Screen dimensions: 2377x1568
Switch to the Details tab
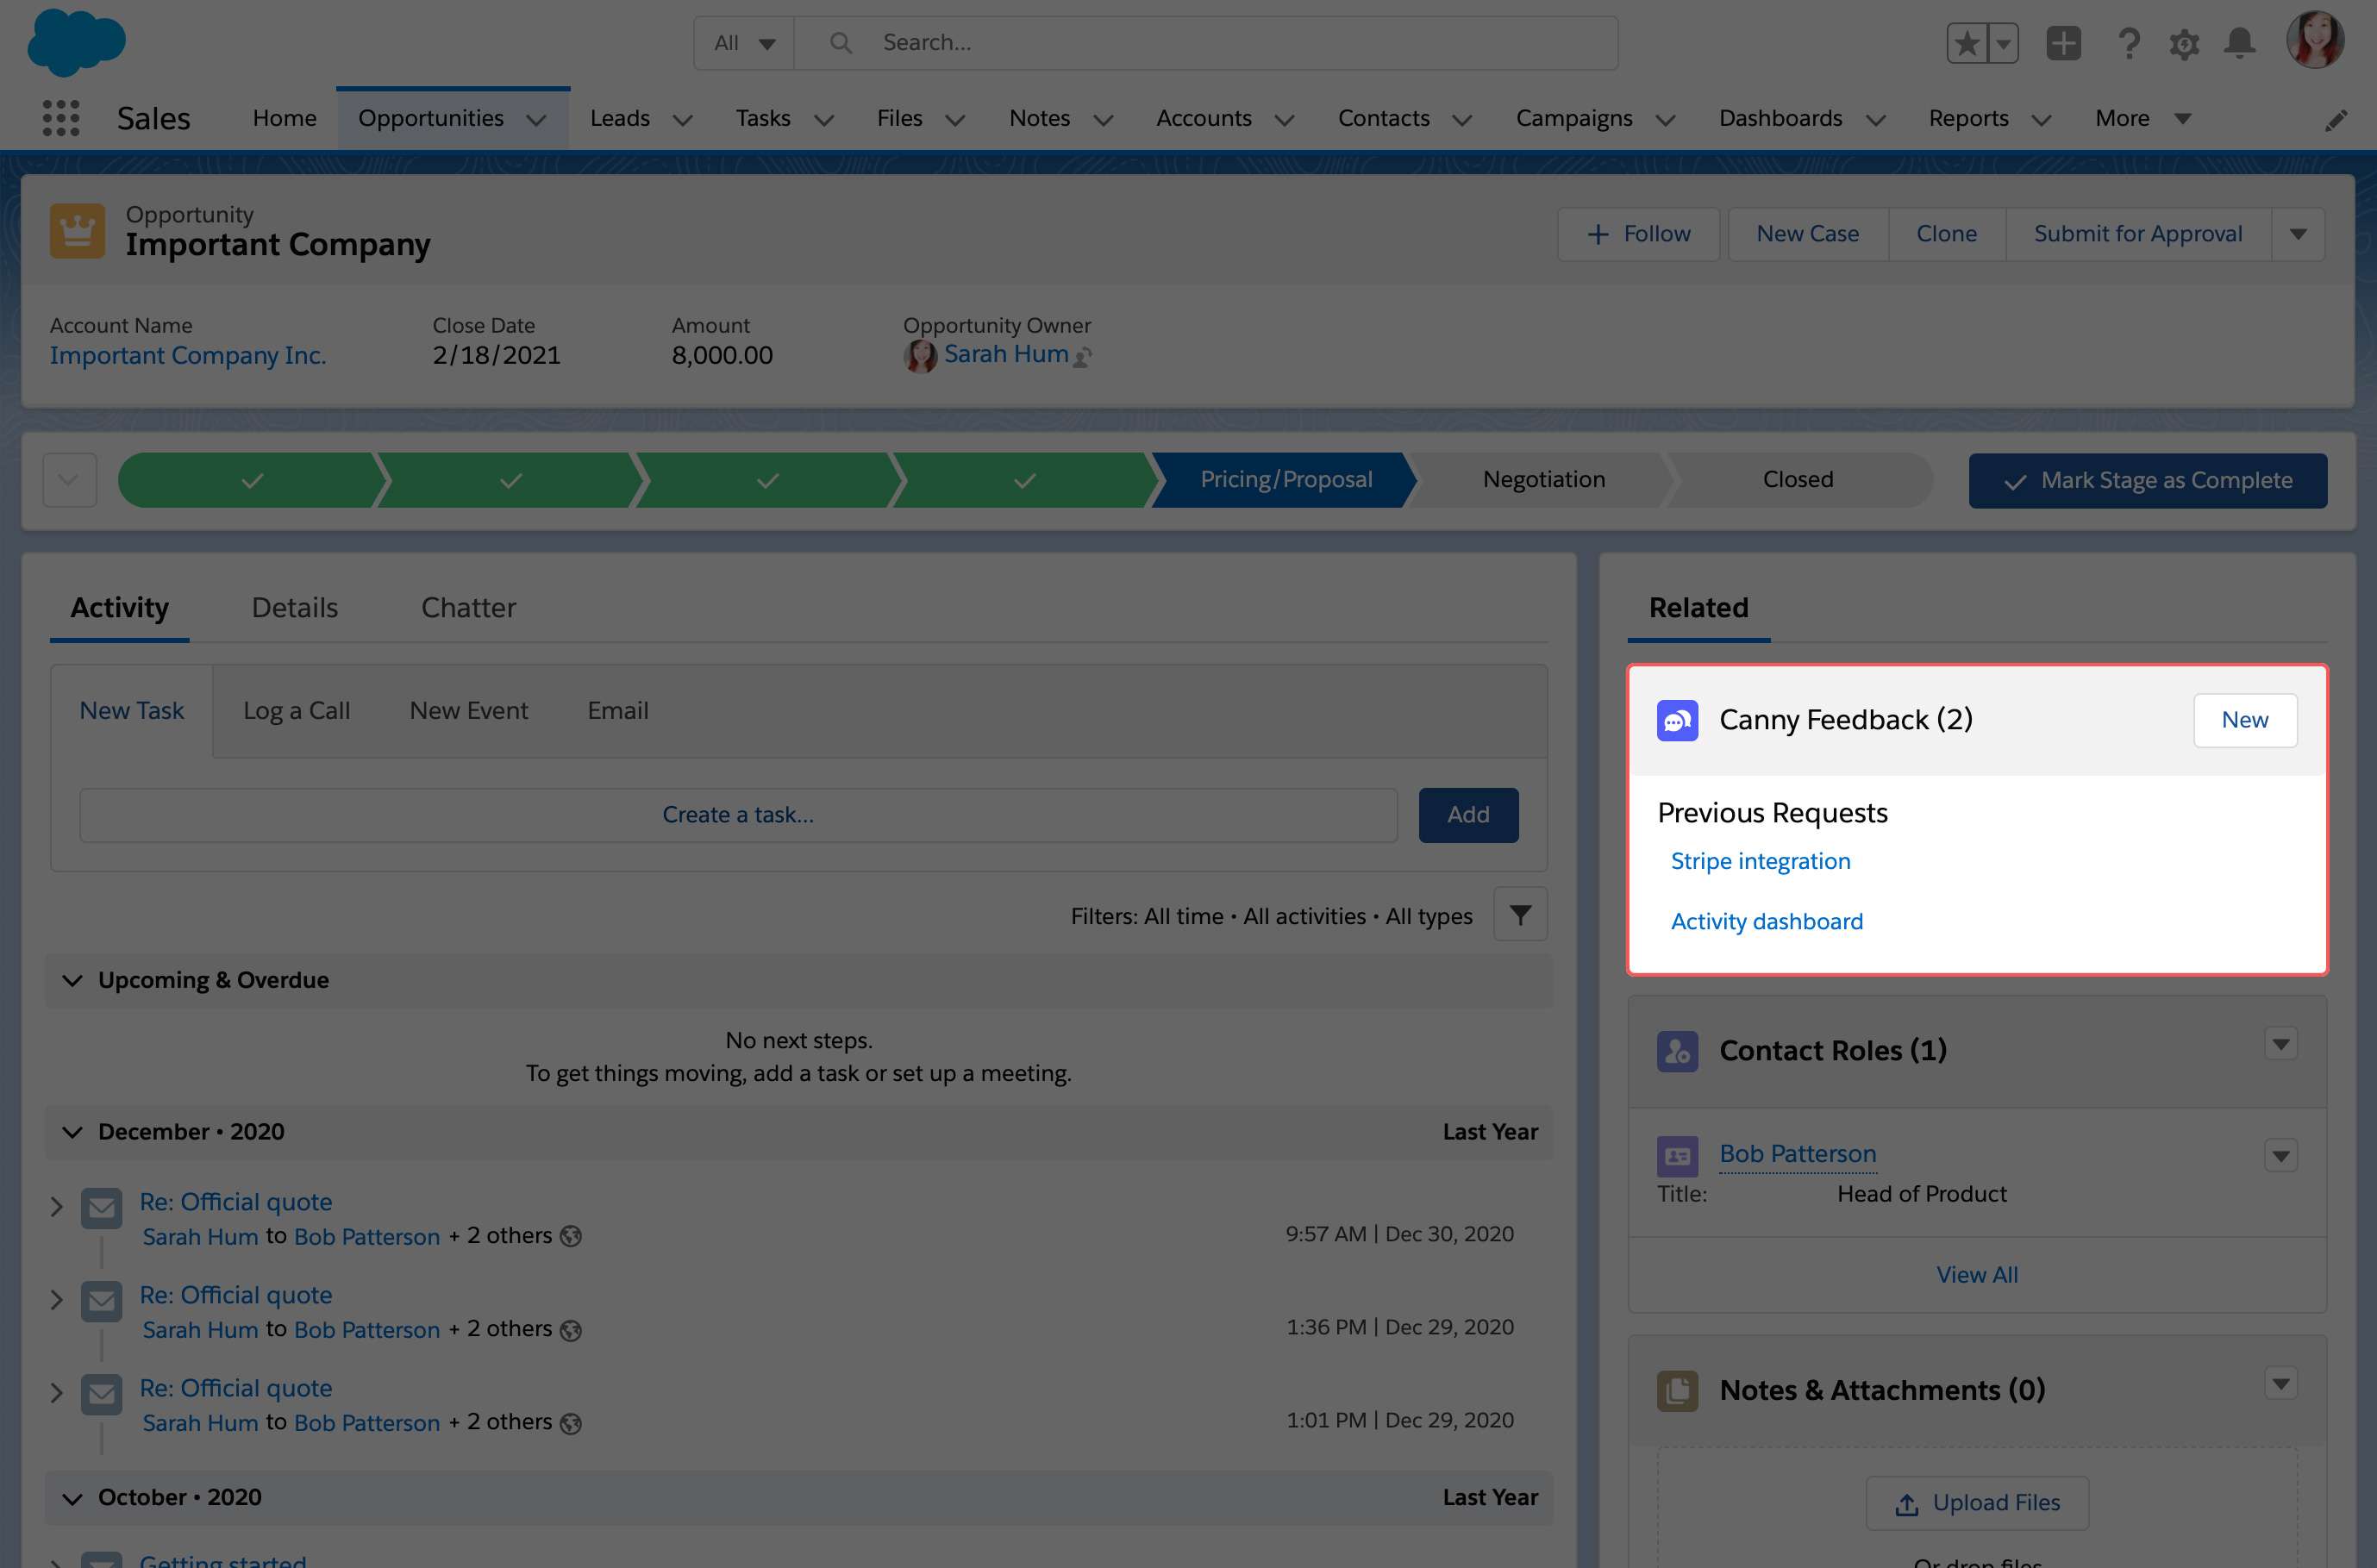[295, 607]
